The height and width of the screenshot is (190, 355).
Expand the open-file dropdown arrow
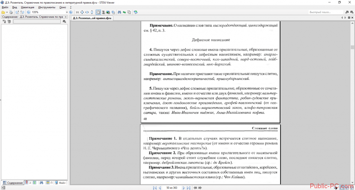(7, 12)
